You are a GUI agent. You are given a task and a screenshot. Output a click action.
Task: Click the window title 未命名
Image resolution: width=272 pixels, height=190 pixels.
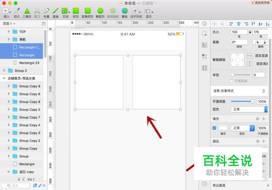coord(130,3)
